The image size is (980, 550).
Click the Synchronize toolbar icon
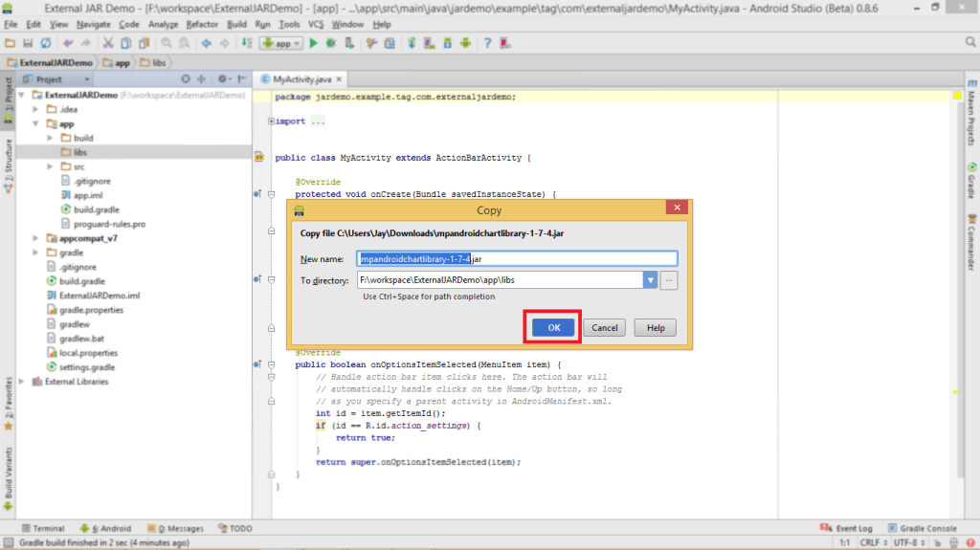pos(46,43)
